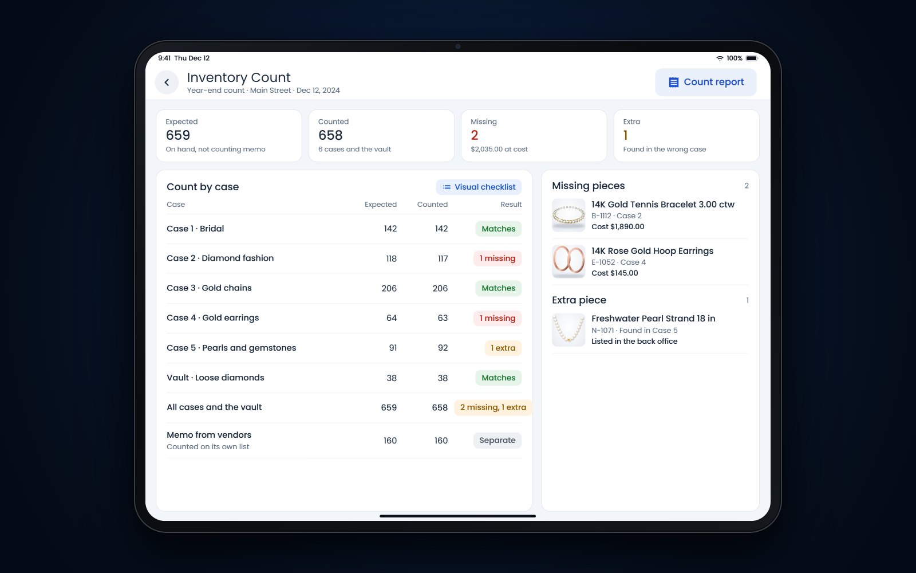Click the Matches badge for Case 1

coord(498,229)
